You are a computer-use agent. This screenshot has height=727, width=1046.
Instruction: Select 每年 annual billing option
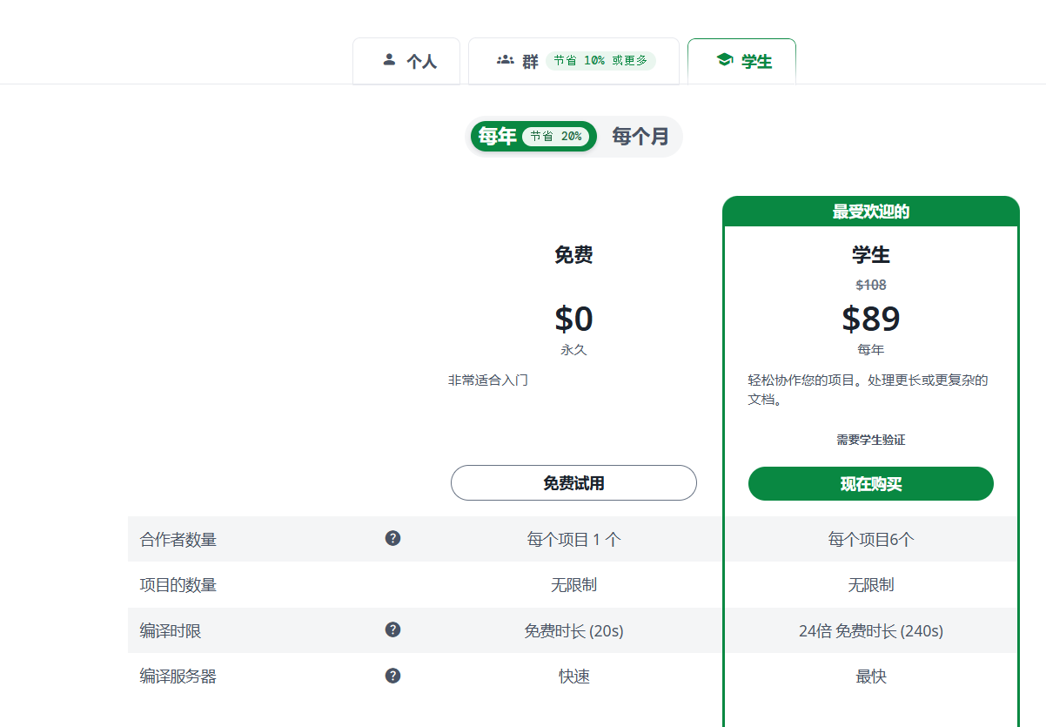tap(498, 137)
